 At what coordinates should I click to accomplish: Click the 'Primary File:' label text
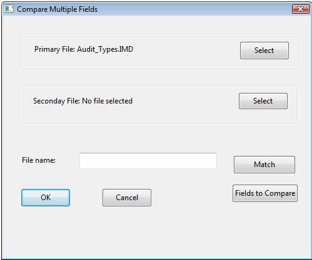coord(54,49)
